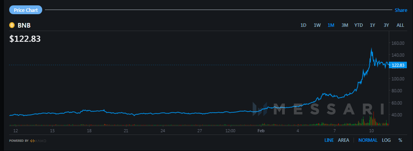Click the 80.00 y-axis label
413x151 pixels.
pos(397,91)
